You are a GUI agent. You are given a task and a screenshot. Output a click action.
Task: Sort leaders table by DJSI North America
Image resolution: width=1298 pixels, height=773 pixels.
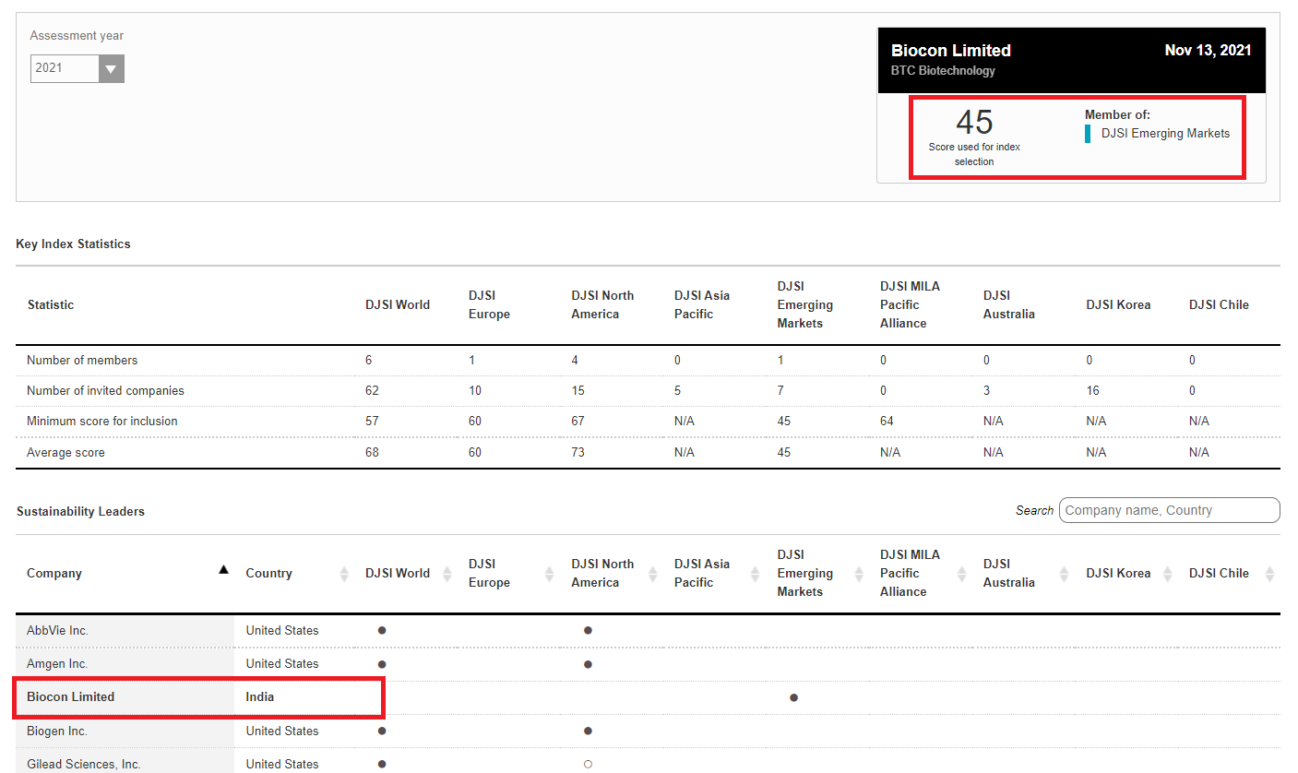click(653, 574)
